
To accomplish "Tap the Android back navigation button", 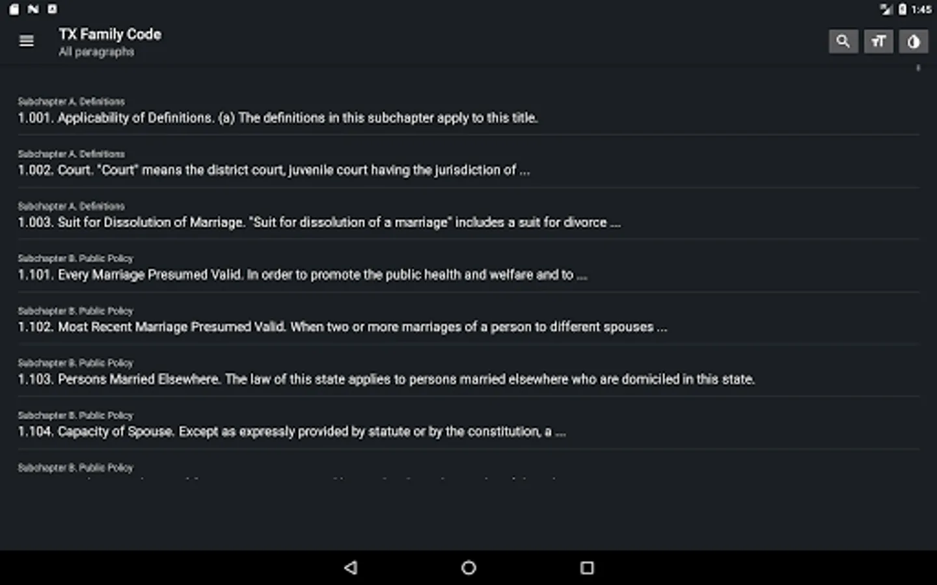I will (351, 567).
